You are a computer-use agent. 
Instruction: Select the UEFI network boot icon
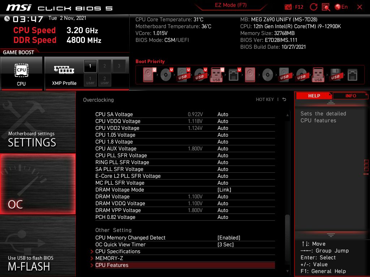[x=234, y=75]
